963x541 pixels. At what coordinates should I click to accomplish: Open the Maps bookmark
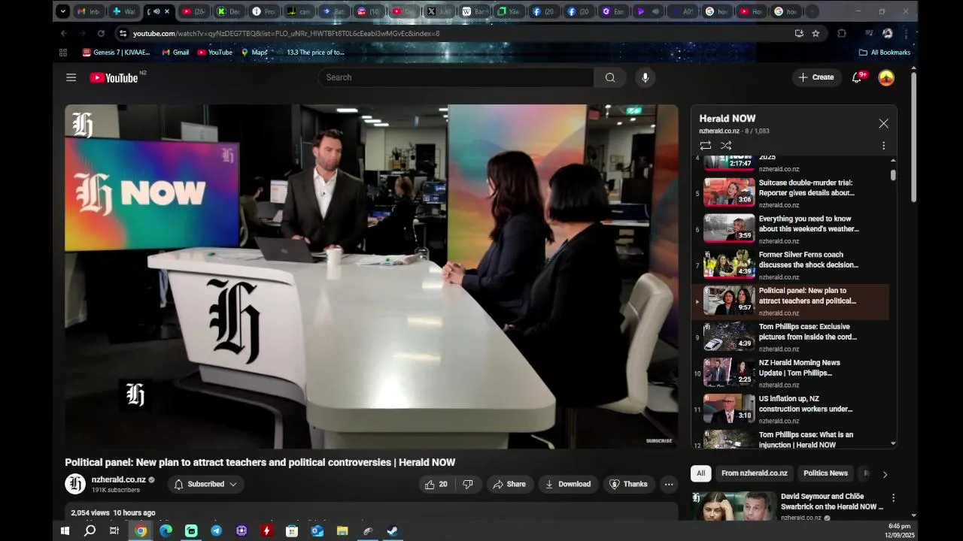[x=254, y=53]
